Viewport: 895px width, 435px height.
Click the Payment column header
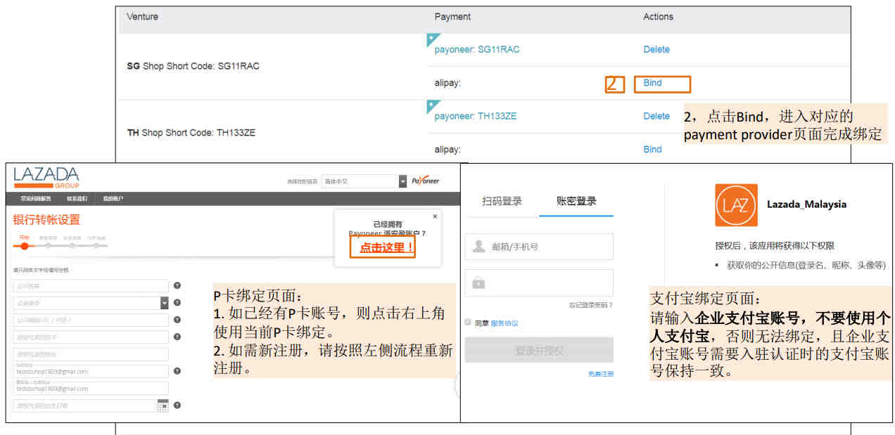[452, 17]
